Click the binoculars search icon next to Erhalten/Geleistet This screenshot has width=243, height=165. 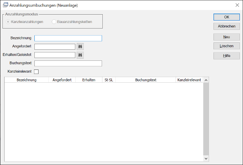click(x=80, y=55)
